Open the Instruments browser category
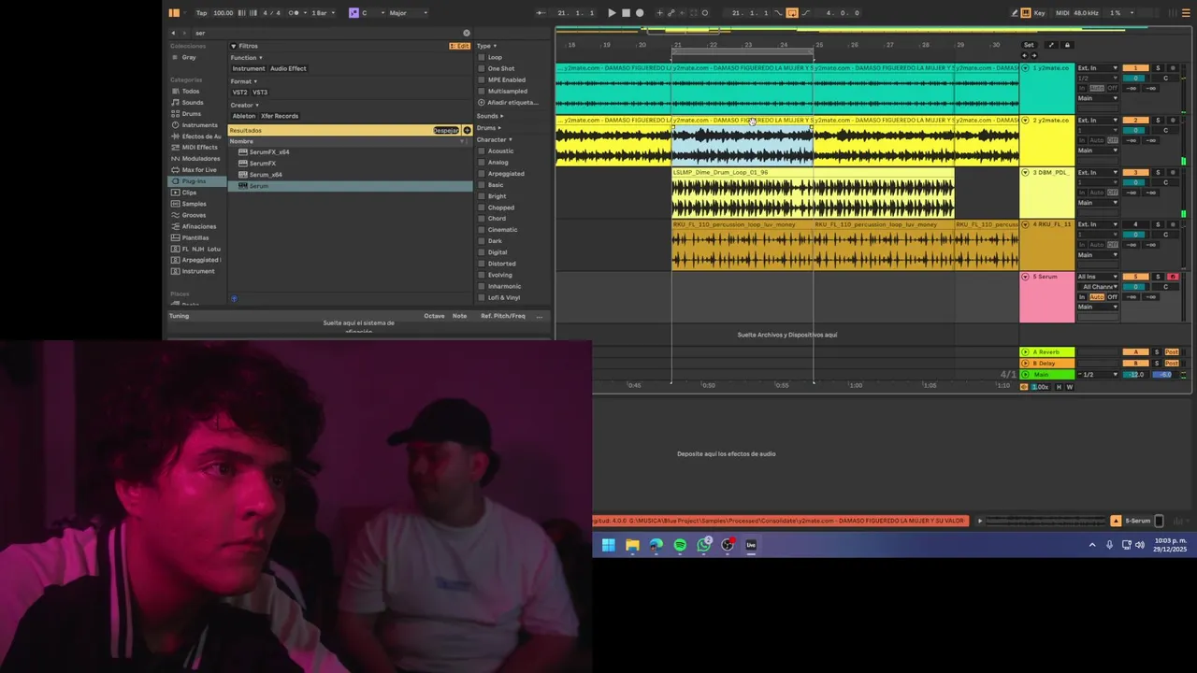 click(x=199, y=125)
